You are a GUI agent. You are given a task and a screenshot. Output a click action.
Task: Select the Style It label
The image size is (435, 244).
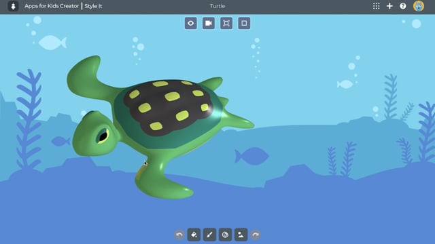pos(93,6)
